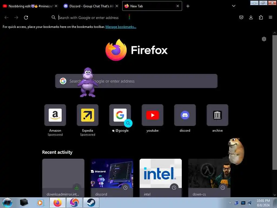Click the taskbar clock 10:01 PM
Image resolution: width=277 pixels, height=208 pixels.
click(263, 203)
